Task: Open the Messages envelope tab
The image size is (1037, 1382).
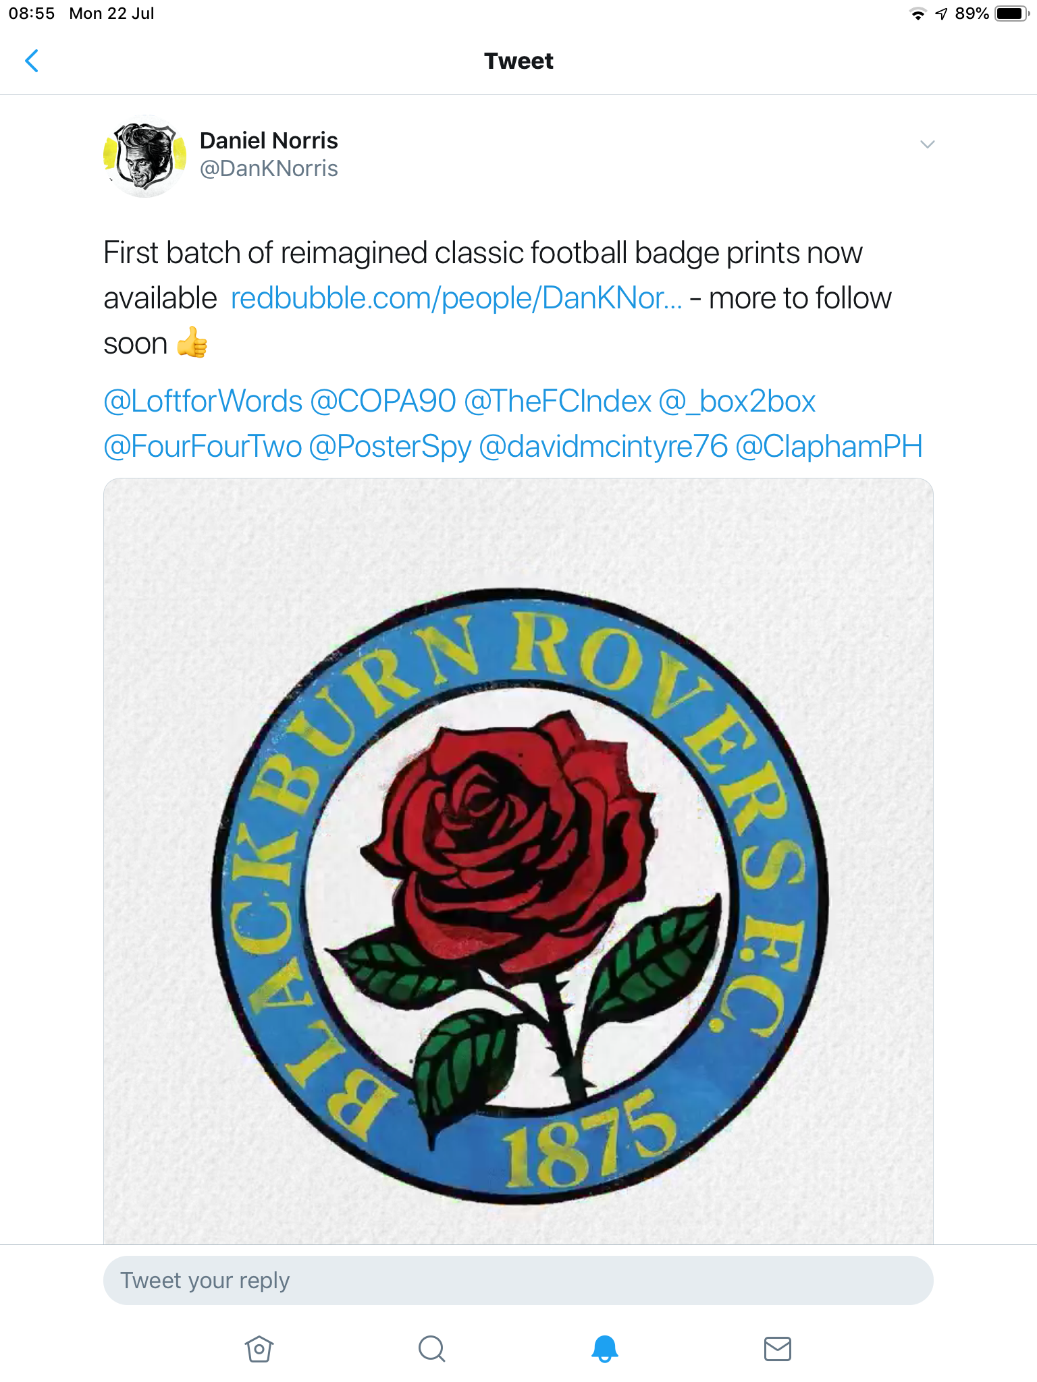Action: pos(778,1349)
